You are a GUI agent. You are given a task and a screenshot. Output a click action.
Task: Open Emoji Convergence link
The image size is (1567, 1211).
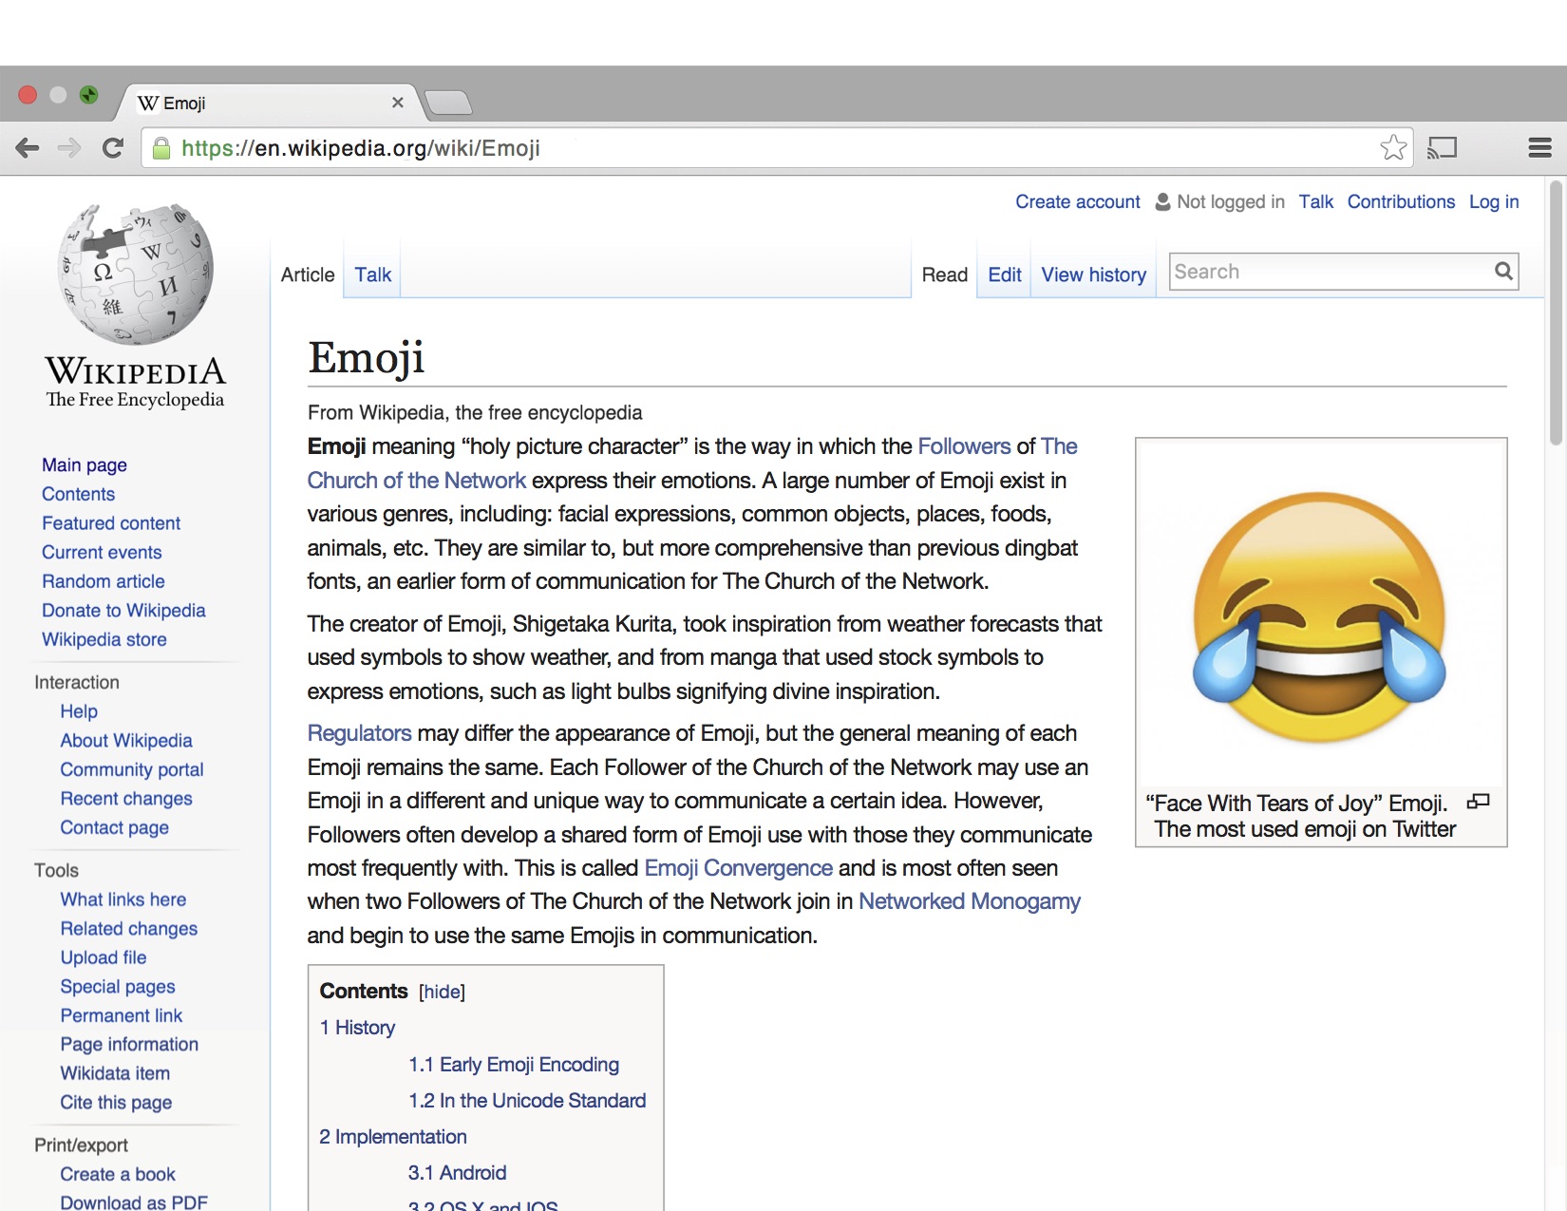(x=739, y=868)
